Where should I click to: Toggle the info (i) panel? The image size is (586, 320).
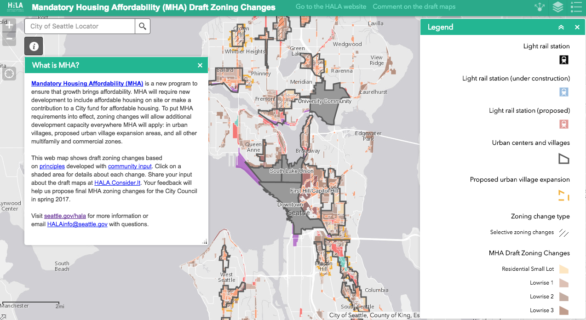tap(33, 46)
